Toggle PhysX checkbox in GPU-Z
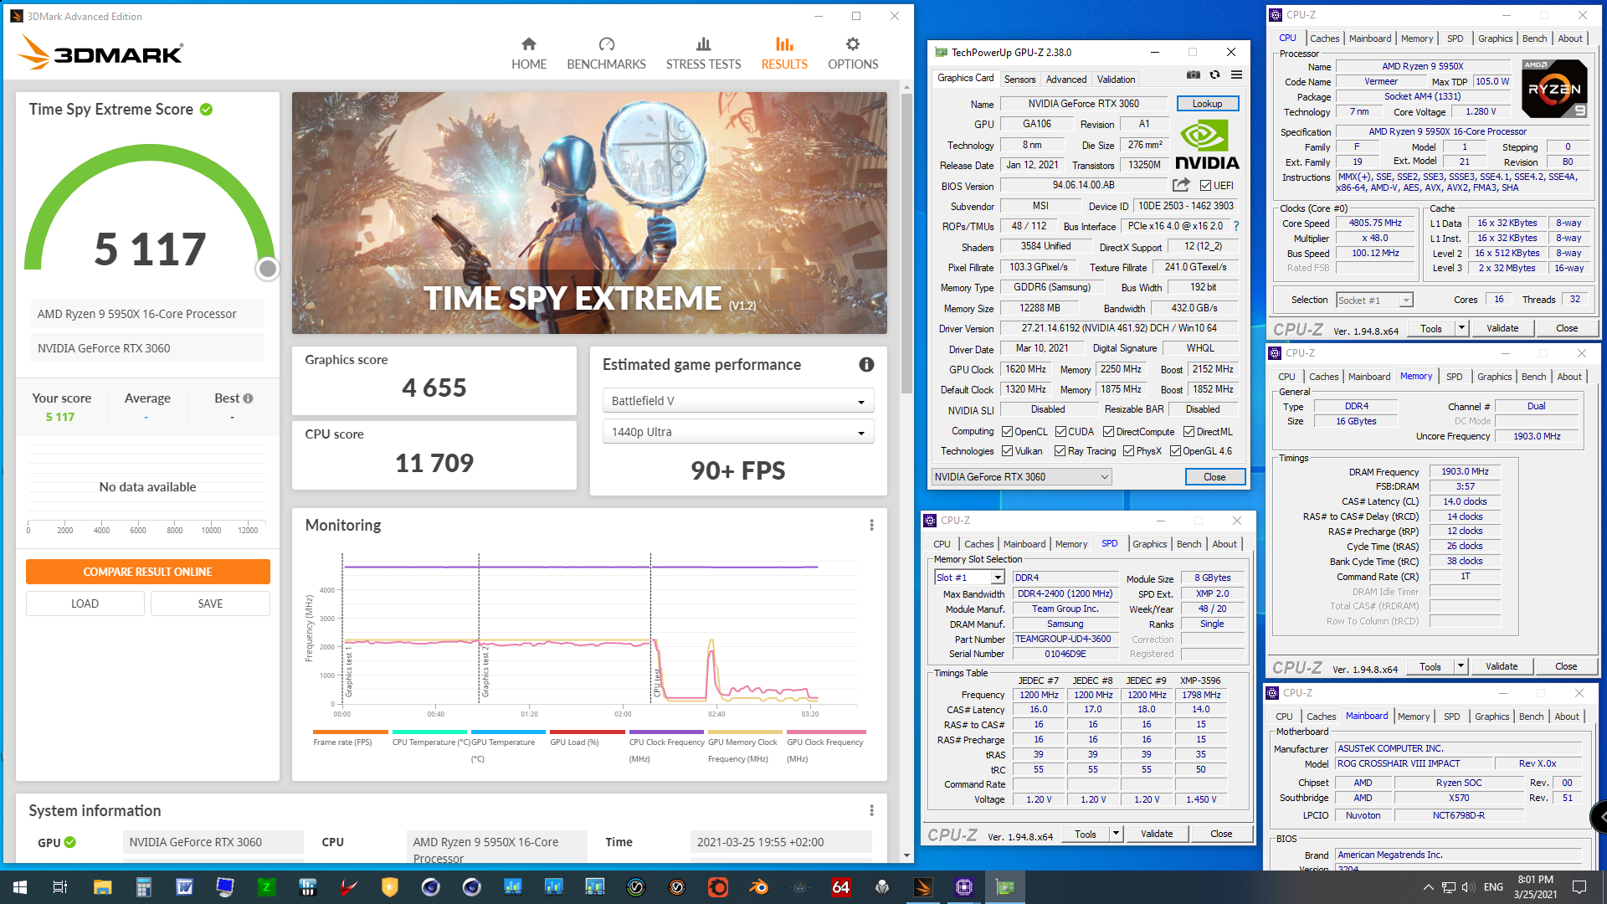 (1128, 451)
